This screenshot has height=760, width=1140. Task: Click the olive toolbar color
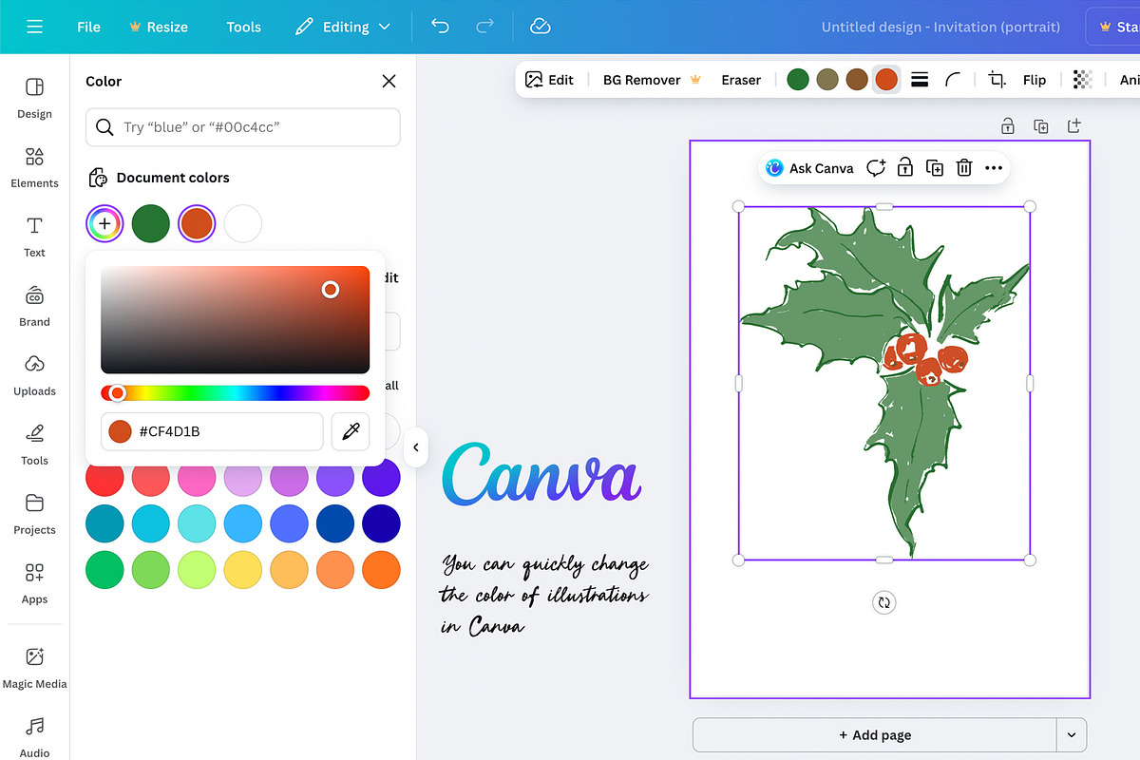tap(827, 80)
